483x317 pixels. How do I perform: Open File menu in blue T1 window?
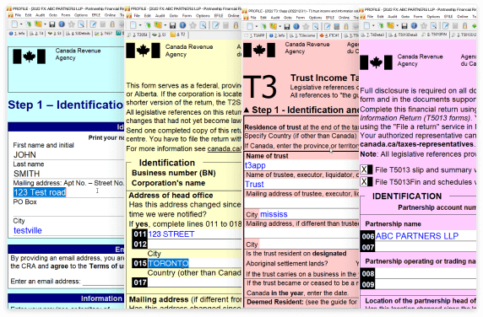coord(19,15)
